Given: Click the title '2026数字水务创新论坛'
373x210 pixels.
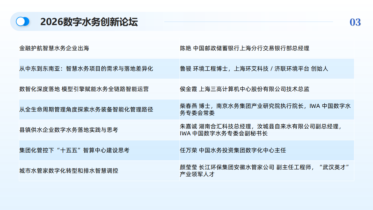Looking at the screenshot, I should (89, 22).
